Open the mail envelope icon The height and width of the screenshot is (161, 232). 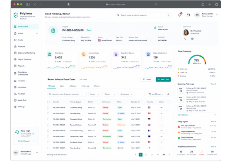coord(188,15)
